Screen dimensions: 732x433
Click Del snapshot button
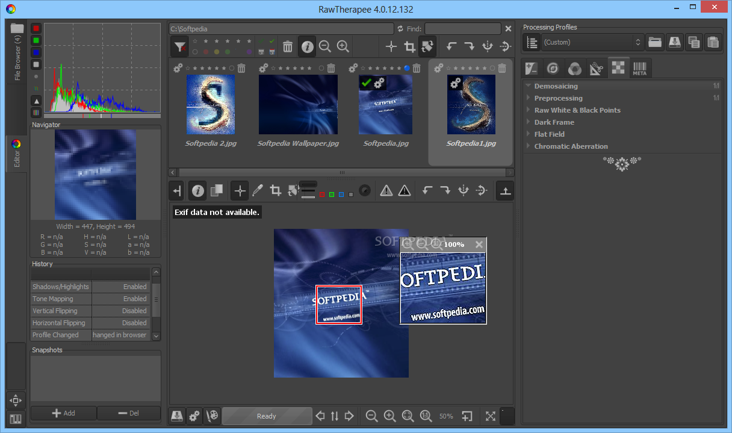(129, 413)
